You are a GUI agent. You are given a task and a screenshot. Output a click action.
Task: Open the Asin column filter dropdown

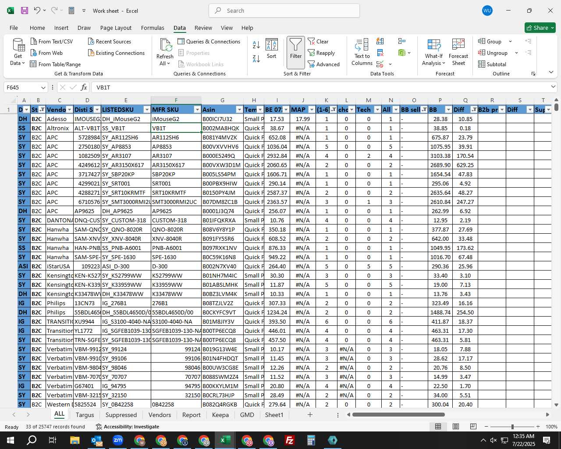pos(239,110)
